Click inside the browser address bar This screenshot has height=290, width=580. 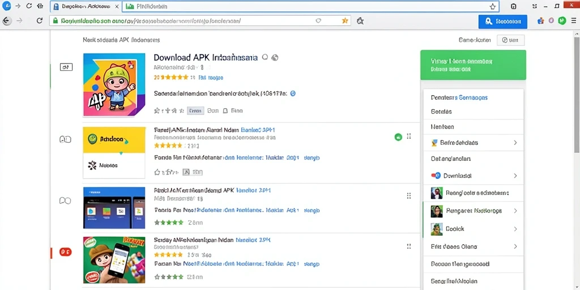(x=200, y=21)
